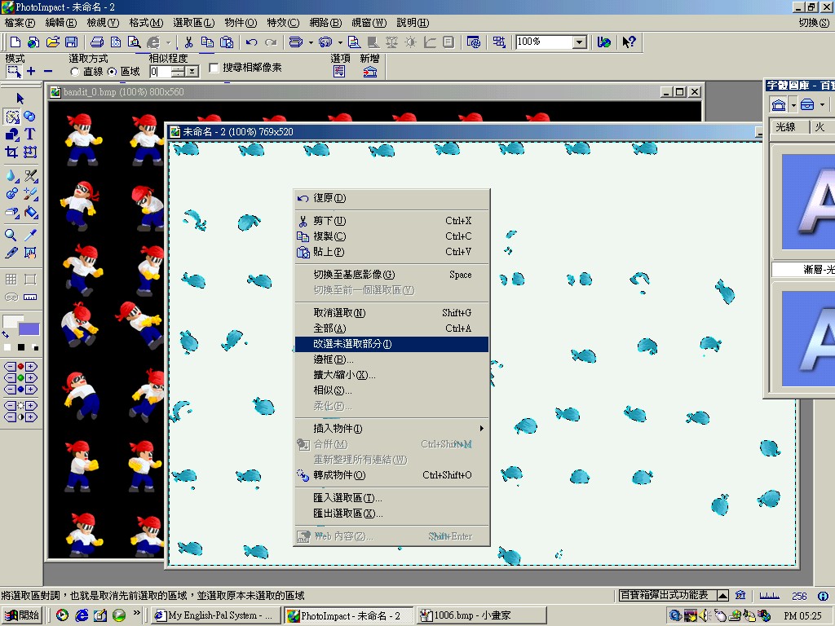Select the Measure ruler tool
This screenshot has height=626, width=835.
[x=30, y=297]
